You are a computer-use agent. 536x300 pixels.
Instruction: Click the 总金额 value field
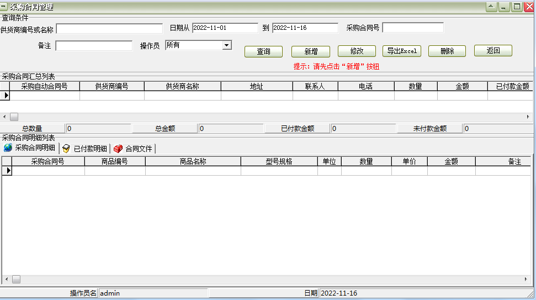click(x=231, y=128)
